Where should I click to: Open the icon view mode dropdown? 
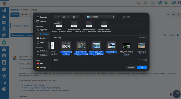coord(65,17)
